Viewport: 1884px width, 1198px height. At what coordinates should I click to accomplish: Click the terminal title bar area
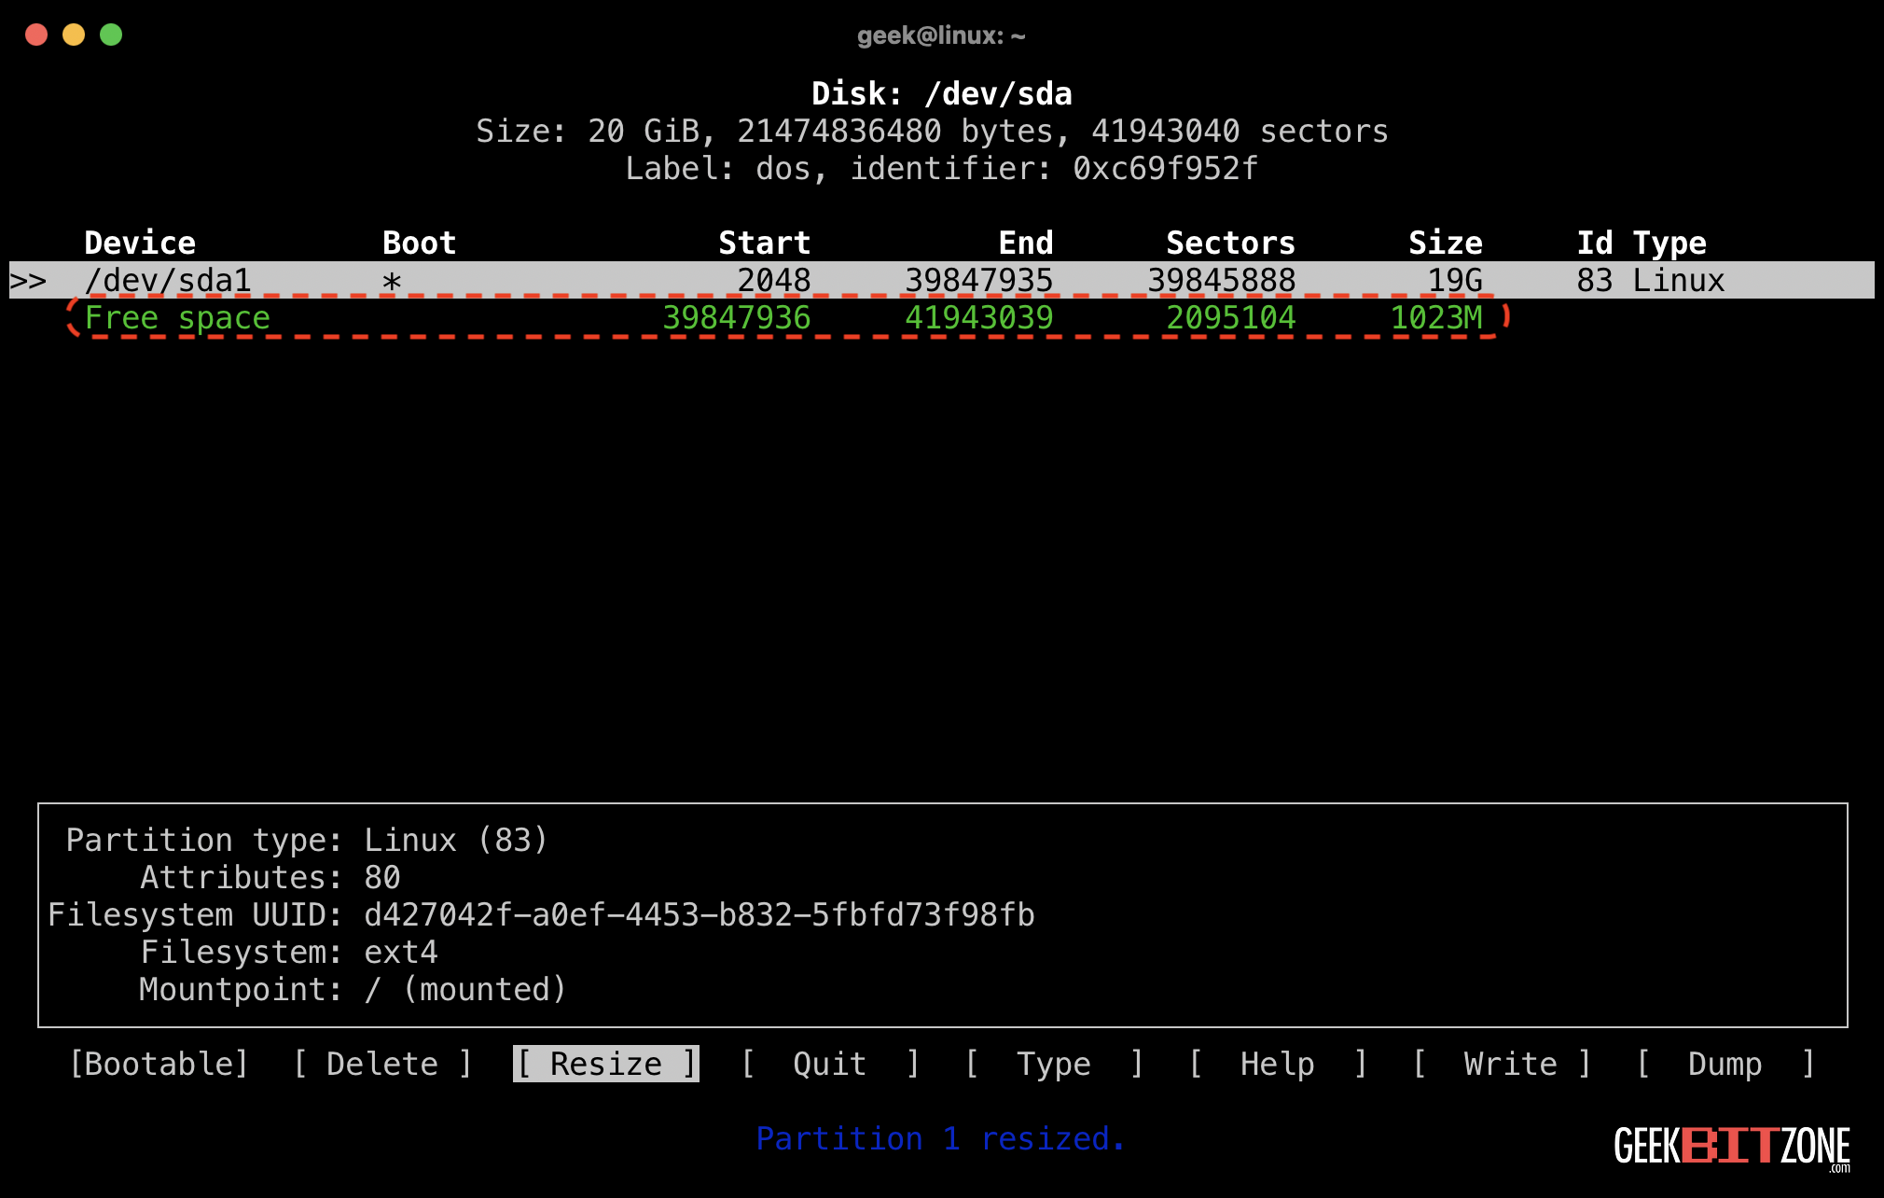942,35
